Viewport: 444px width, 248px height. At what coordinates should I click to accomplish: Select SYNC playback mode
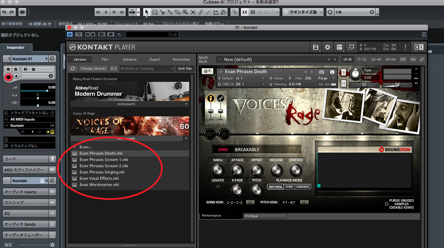tap(289, 187)
